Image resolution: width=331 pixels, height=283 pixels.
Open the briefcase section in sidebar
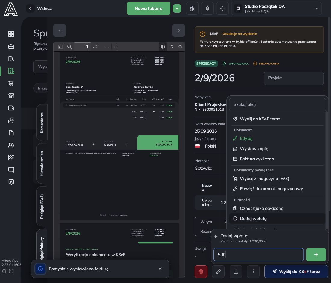11,46
